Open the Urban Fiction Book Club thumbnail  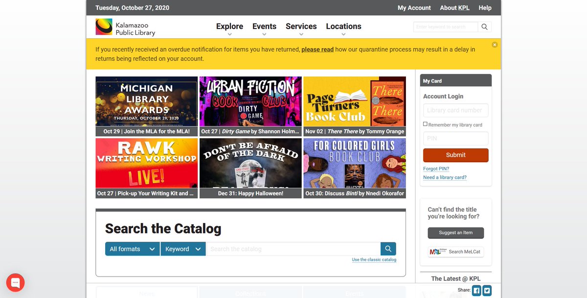pos(250,102)
